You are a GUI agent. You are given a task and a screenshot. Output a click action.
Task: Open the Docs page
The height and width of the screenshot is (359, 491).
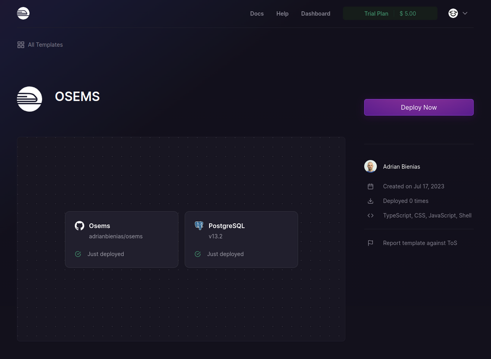[x=257, y=13]
